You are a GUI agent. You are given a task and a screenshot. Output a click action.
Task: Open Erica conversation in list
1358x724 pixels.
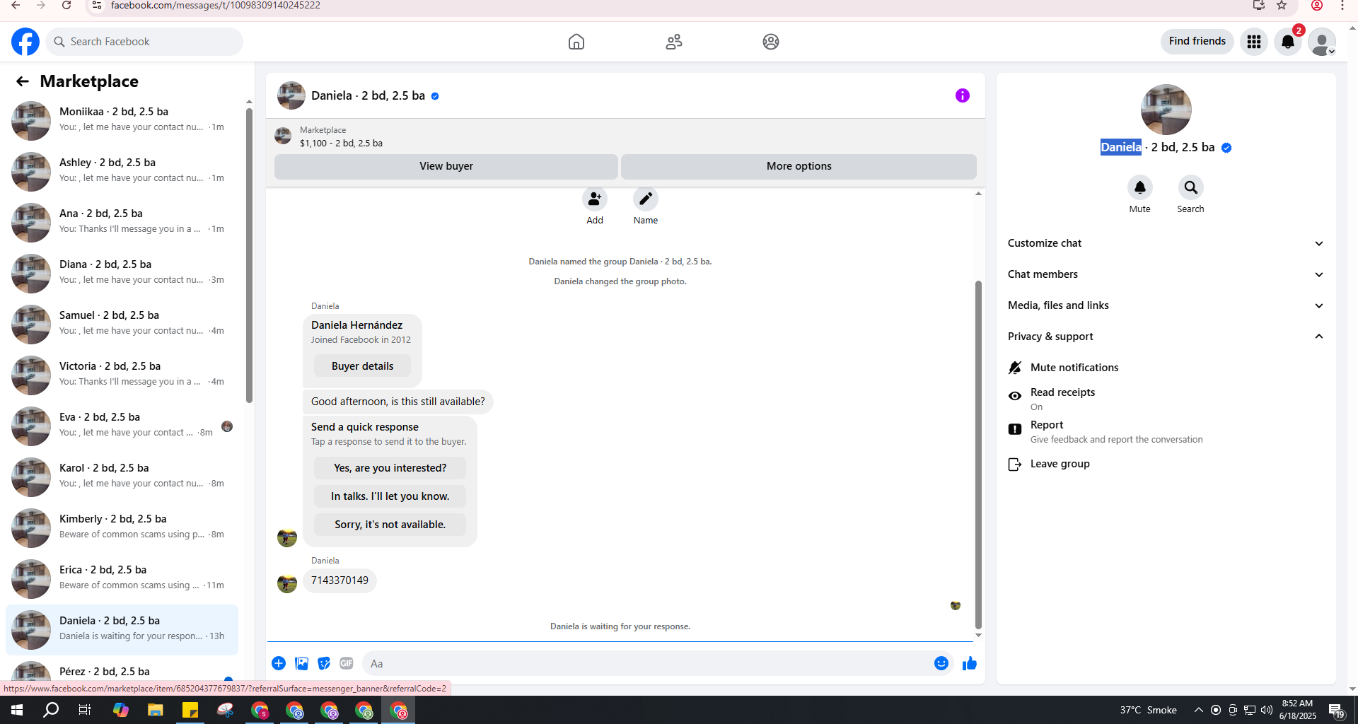pos(122,578)
